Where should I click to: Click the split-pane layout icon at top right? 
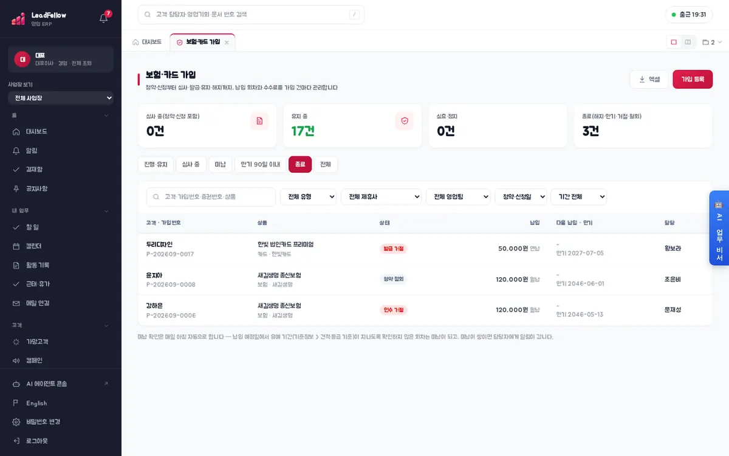pyautogui.click(x=688, y=42)
